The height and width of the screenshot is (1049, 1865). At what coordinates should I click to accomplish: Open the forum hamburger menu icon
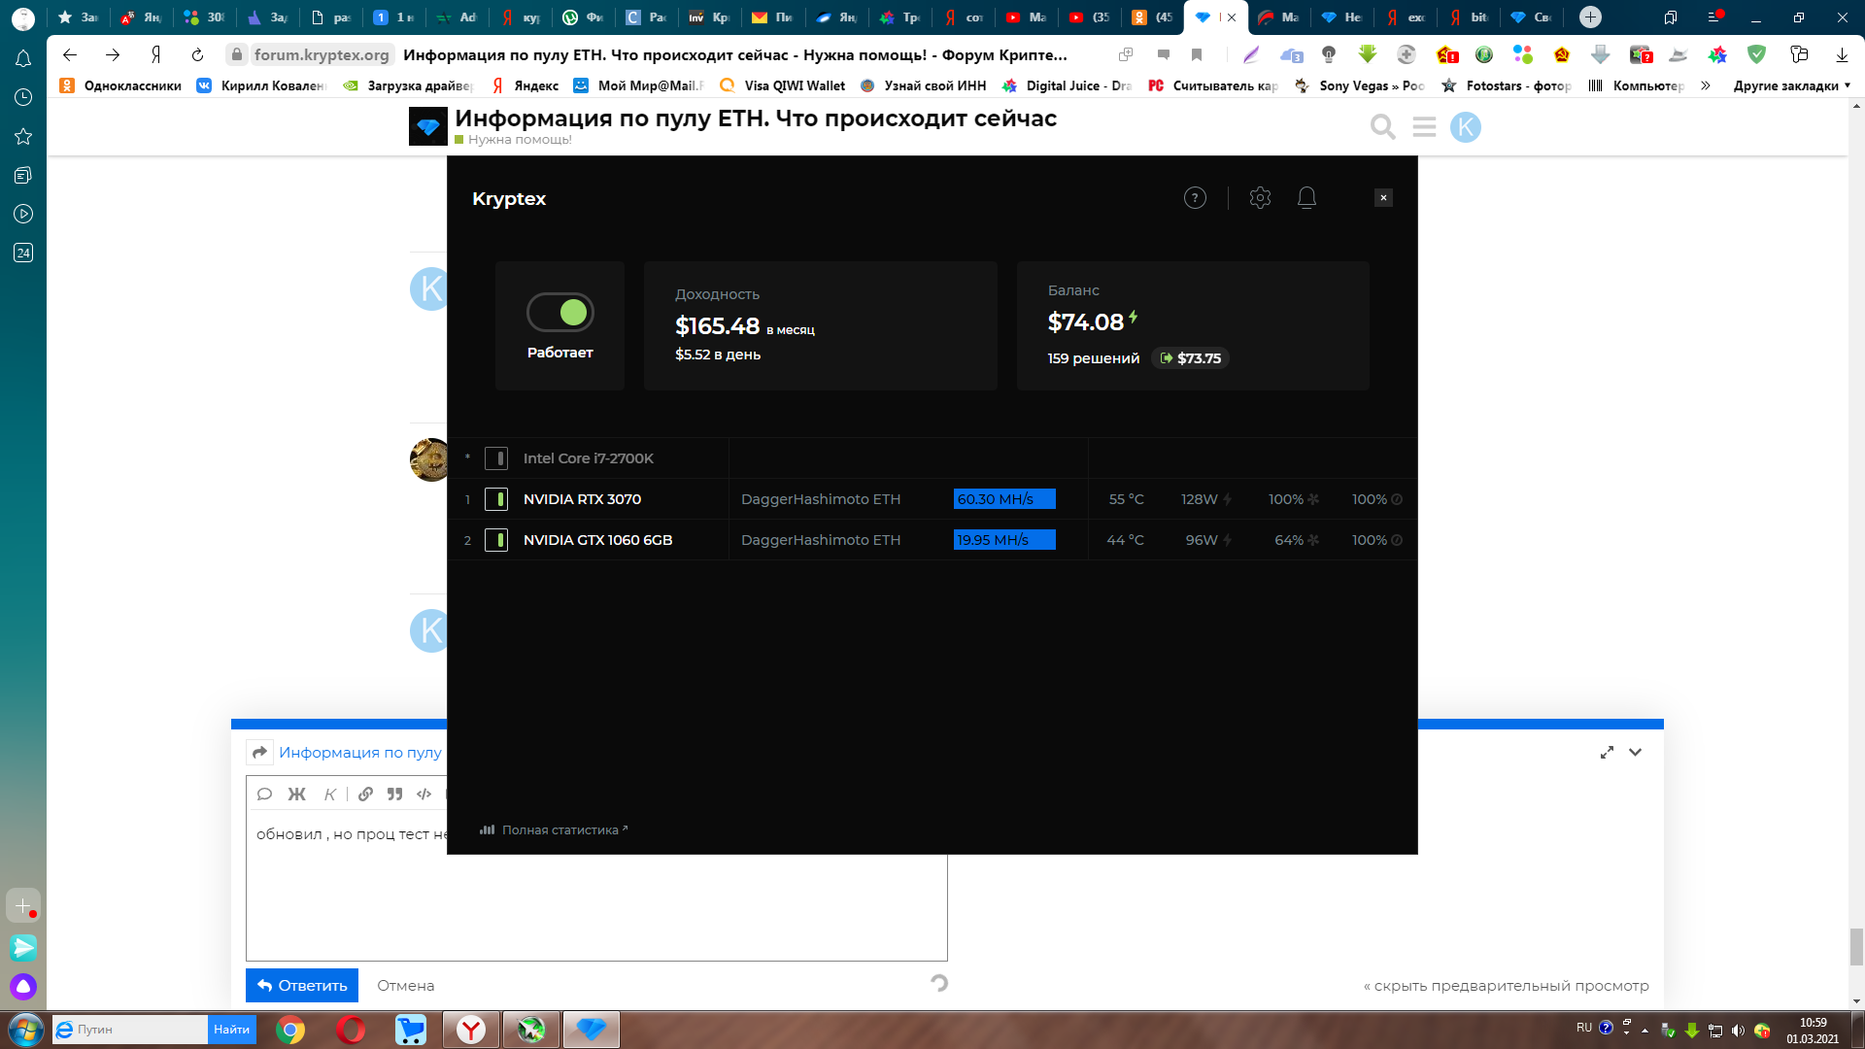[1424, 127]
